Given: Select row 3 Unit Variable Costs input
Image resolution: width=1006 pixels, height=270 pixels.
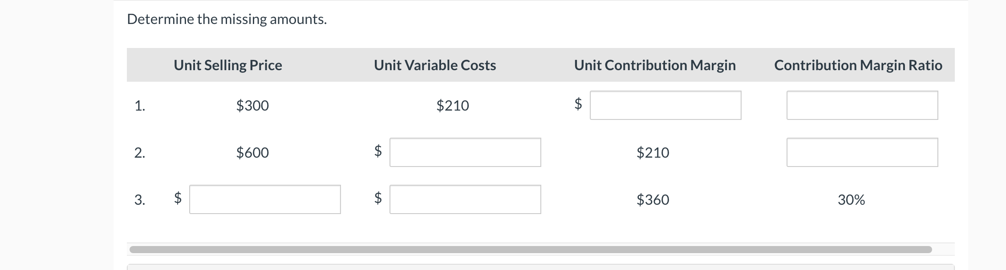Looking at the screenshot, I should pyautogui.click(x=465, y=199).
